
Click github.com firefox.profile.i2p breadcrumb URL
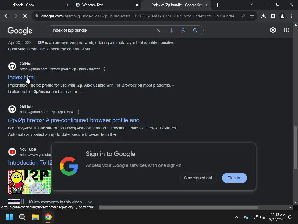pos(60,69)
